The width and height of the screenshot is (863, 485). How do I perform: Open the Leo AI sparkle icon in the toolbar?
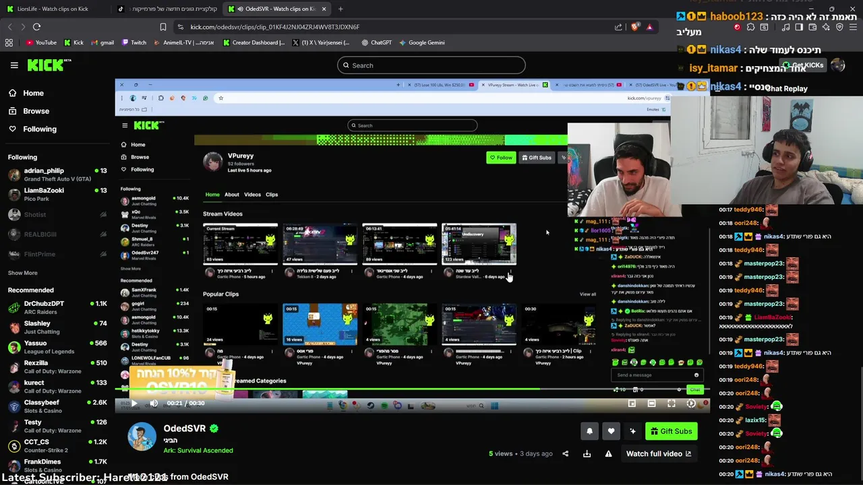pyautogui.click(x=826, y=27)
